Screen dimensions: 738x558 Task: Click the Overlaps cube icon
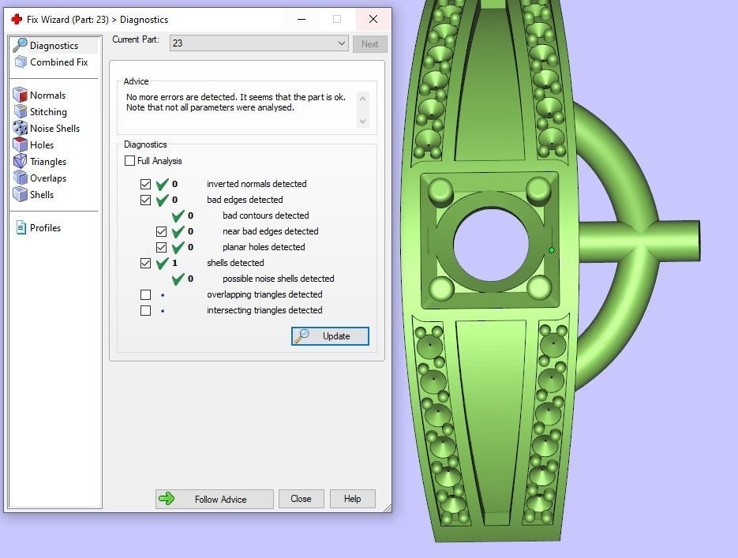click(x=21, y=178)
